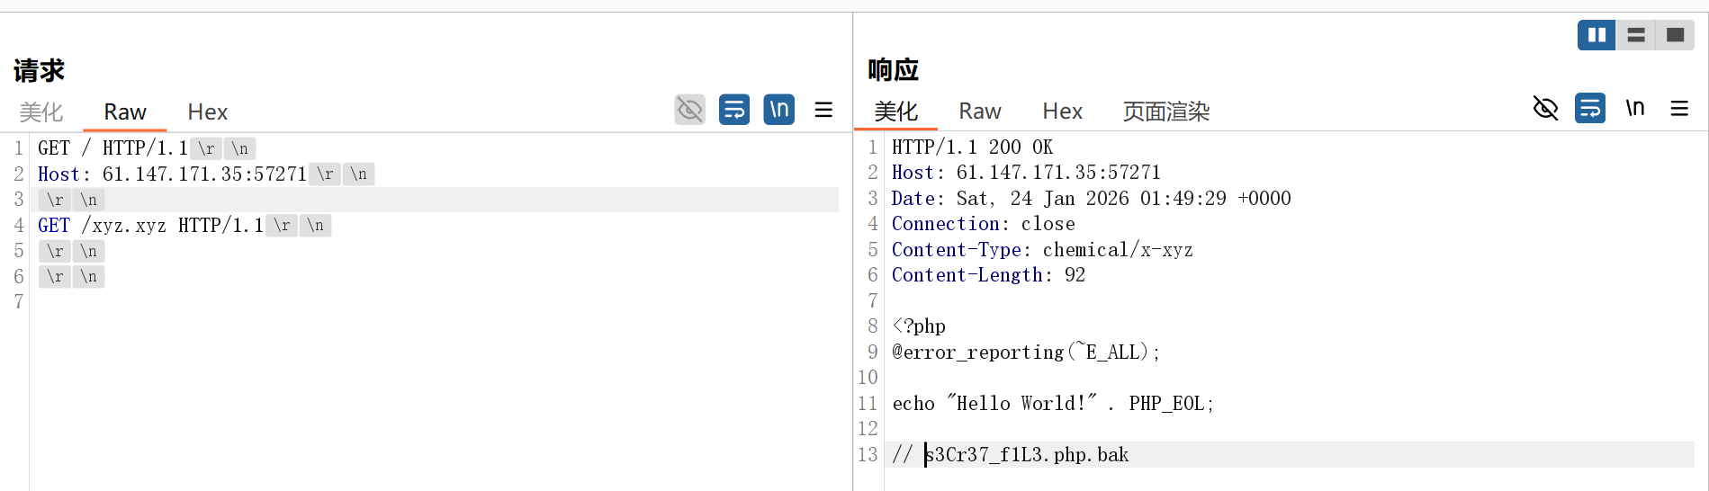Toggle \n non-printable characters in response pane

pyautogui.click(x=1635, y=109)
